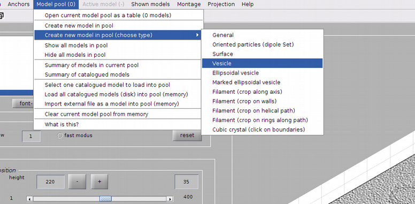The height and width of the screenshot is (204, 415).
Task: Open the Shown models menu
Action: coord(150,4)
